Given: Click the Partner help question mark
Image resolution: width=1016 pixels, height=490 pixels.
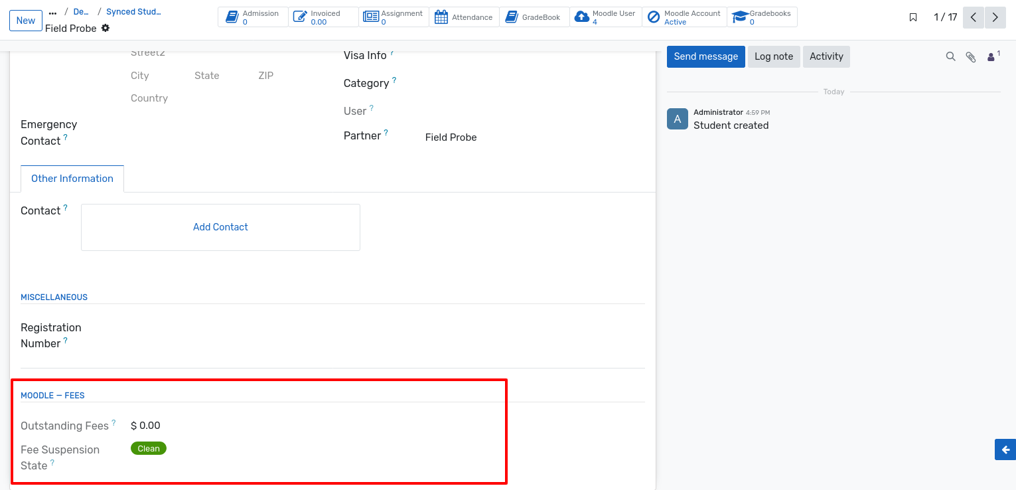Looking at the screenshot, I should click(x=386, y=132).
